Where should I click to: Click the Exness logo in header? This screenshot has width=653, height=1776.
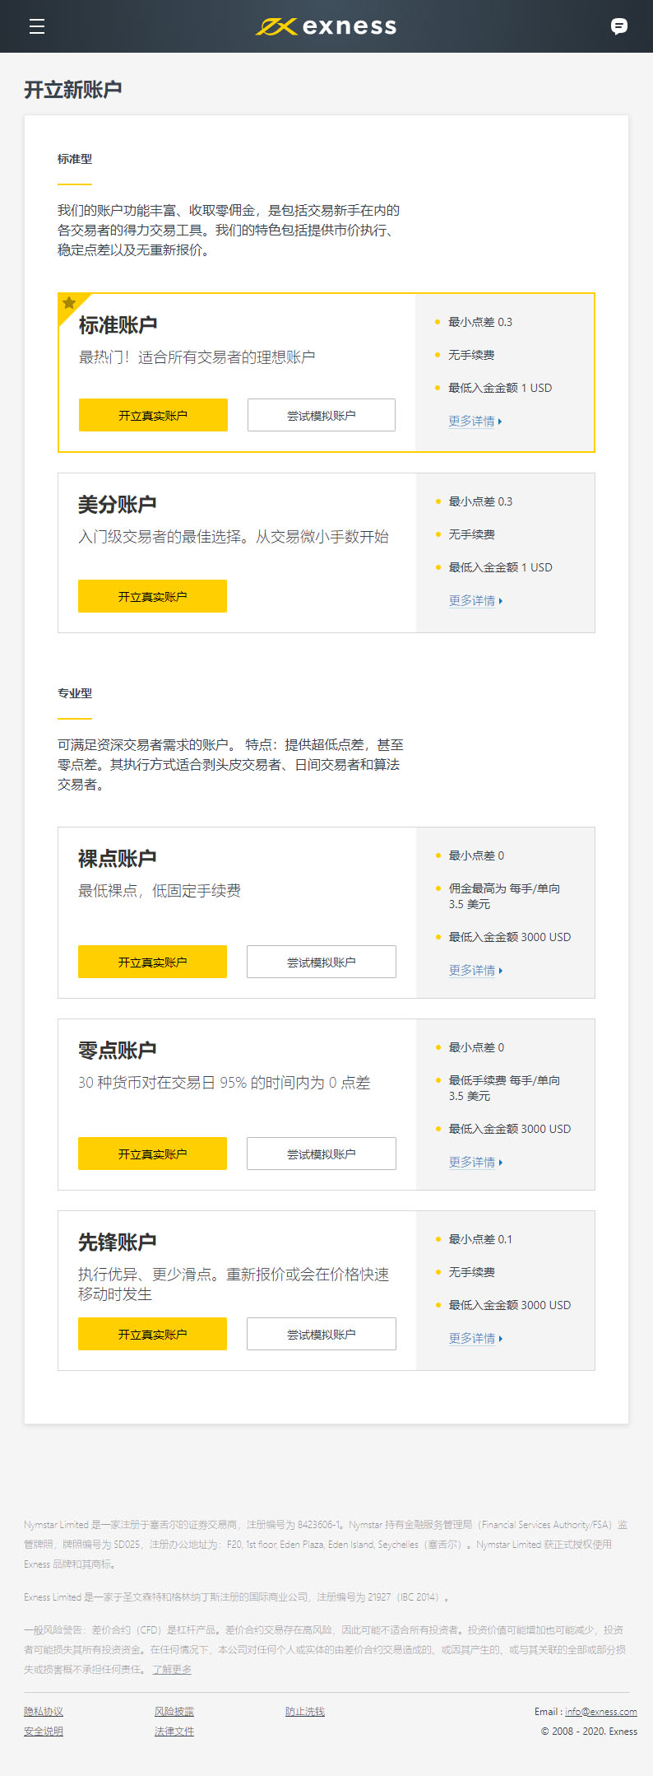[326, 26]
